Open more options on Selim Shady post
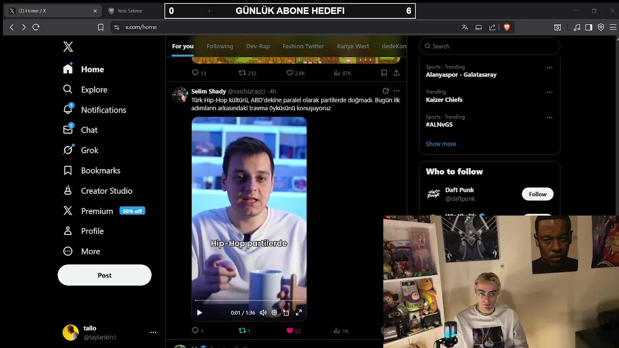 click(x=397, y=91)
